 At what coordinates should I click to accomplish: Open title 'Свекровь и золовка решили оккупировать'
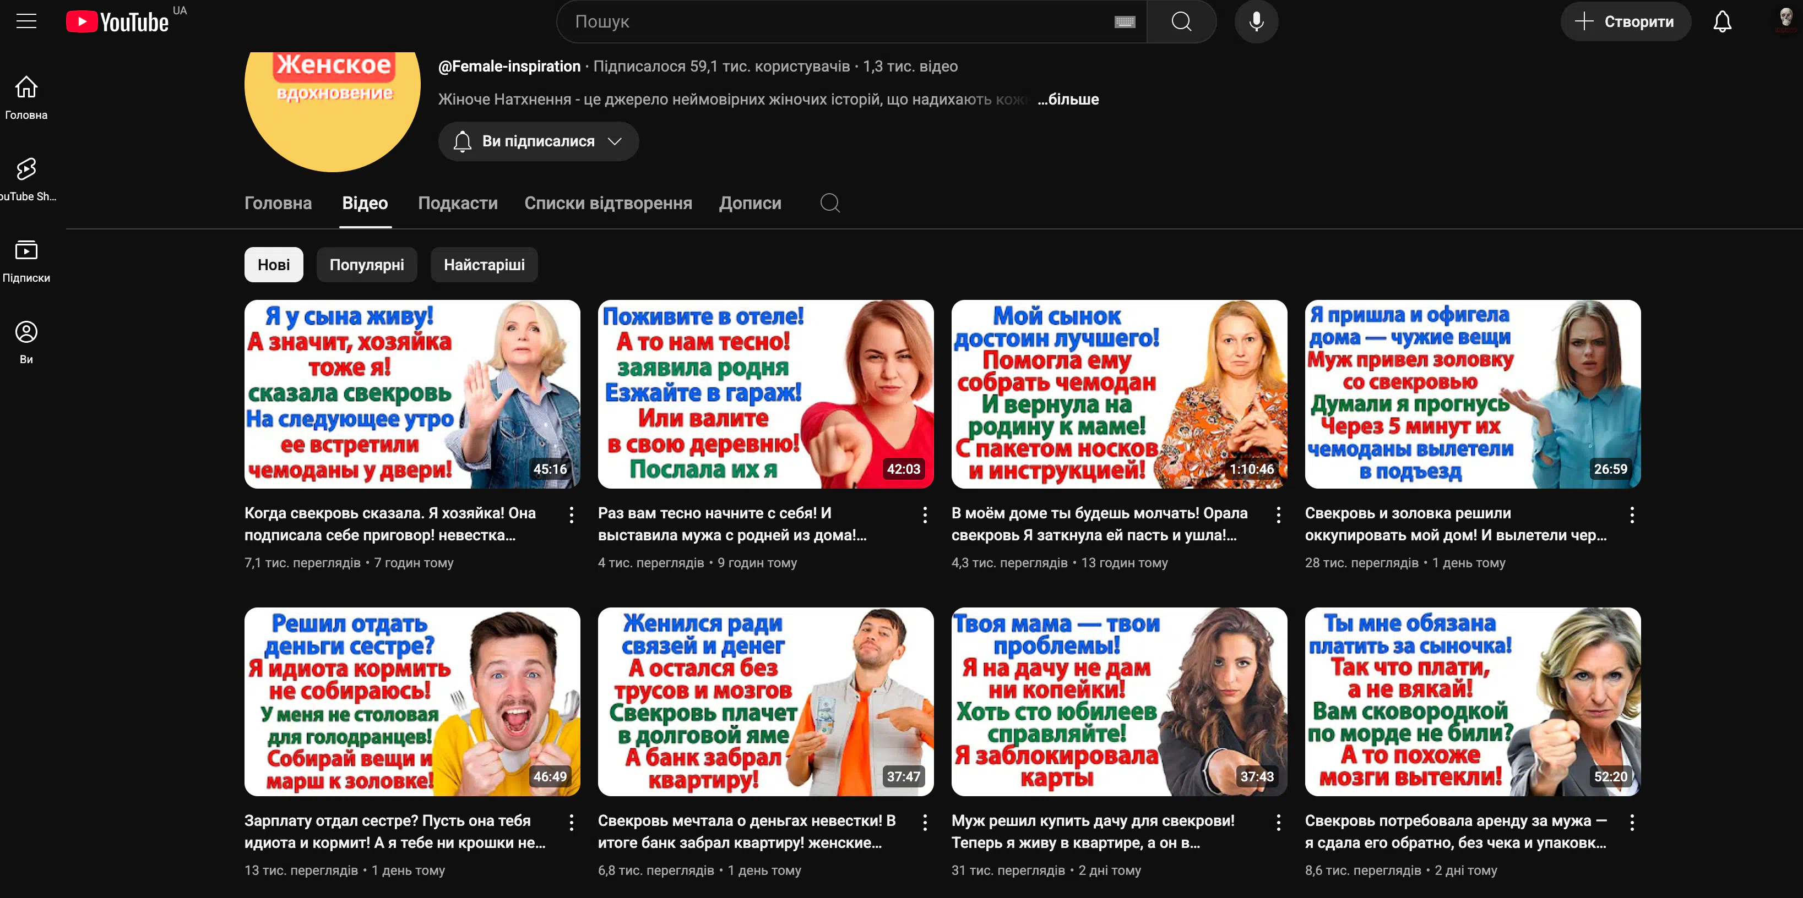tap(1456, 524)
